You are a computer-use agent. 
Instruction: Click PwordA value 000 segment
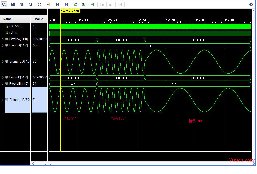pyautogui.click(x=150, y=46)
